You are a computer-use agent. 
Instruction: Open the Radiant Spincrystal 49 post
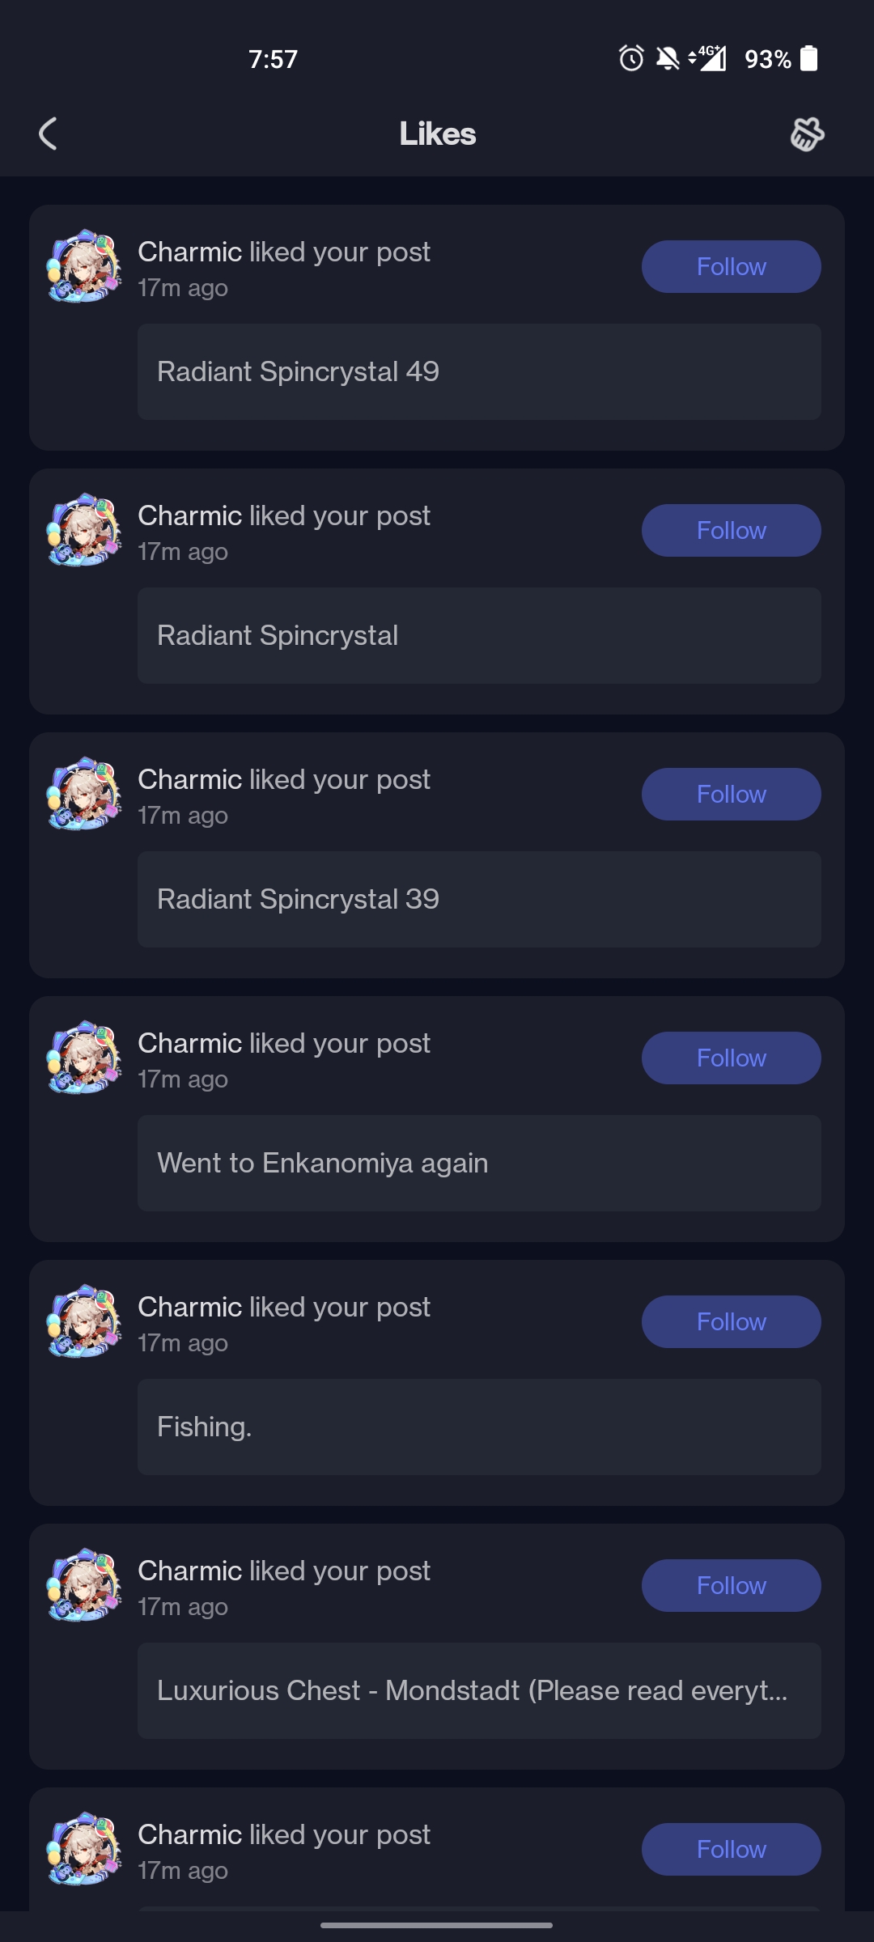[479, 371]
